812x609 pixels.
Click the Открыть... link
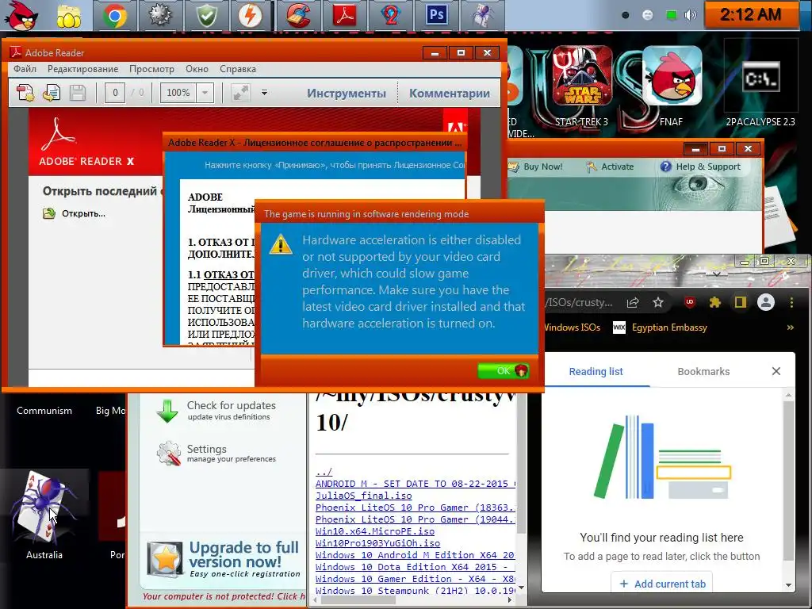(83, 213)
